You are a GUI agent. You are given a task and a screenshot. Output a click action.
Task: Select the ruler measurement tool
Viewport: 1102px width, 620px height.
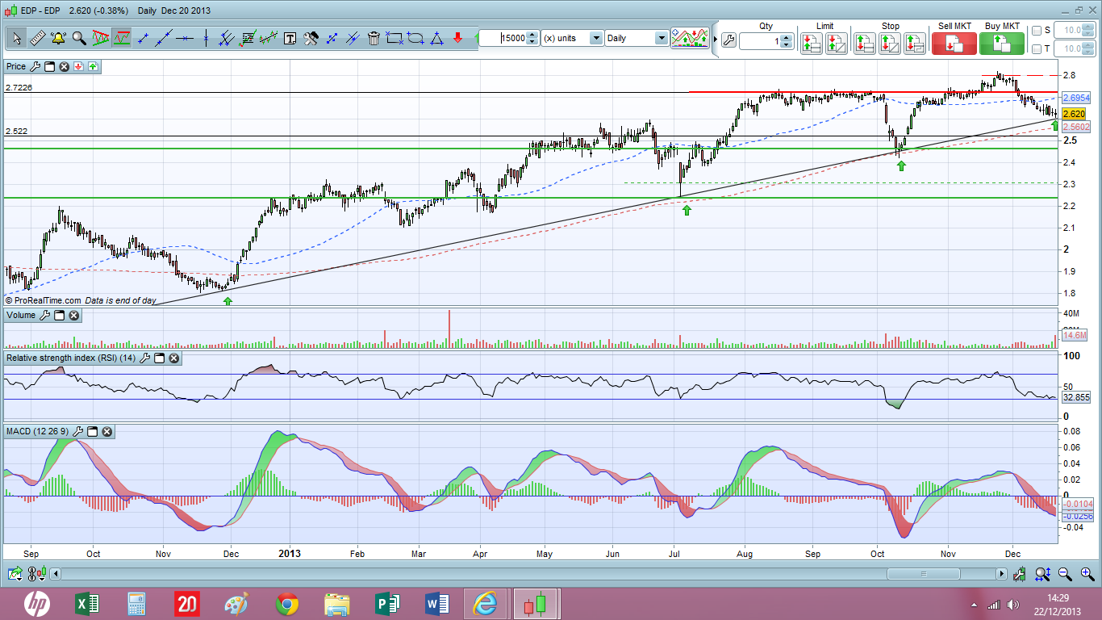37,38
